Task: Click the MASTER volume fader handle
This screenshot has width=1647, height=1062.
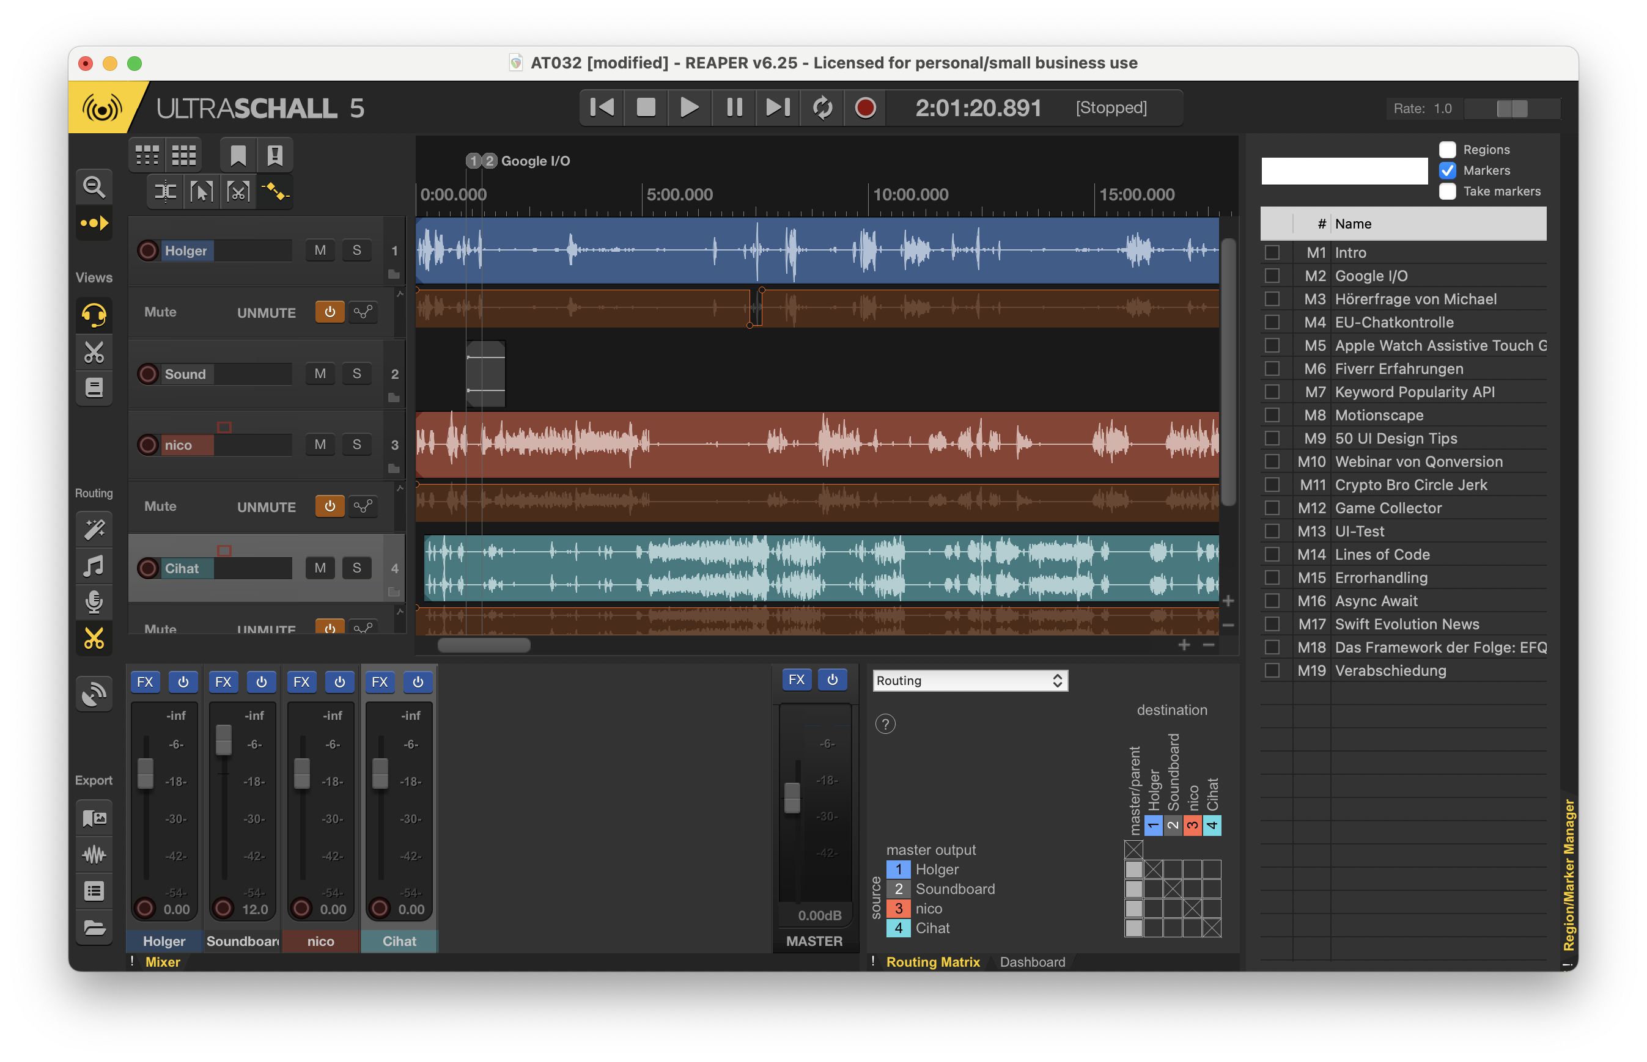Action: click(792, 798)
